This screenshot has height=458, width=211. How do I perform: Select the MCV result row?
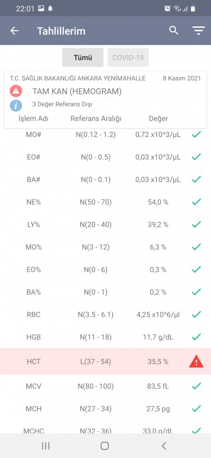(x=105, y=386)
